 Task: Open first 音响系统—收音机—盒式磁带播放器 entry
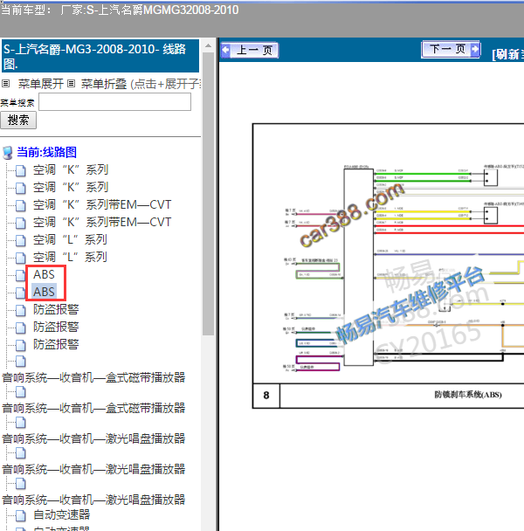click(93, 377)
